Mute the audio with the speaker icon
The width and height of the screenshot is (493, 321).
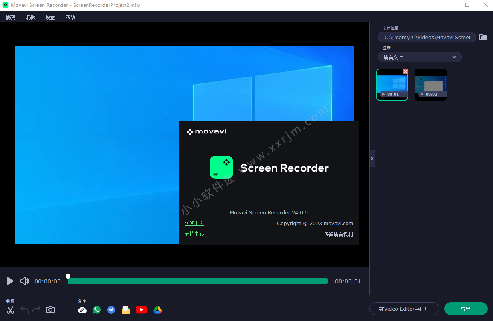[x=25, y=281]
